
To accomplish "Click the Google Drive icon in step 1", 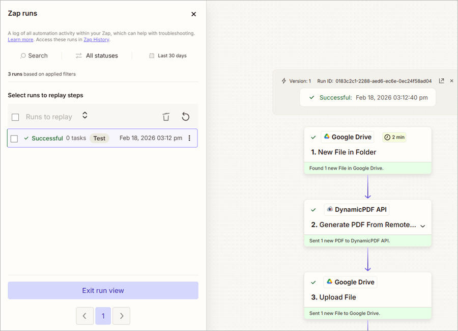I will [327, 137].
